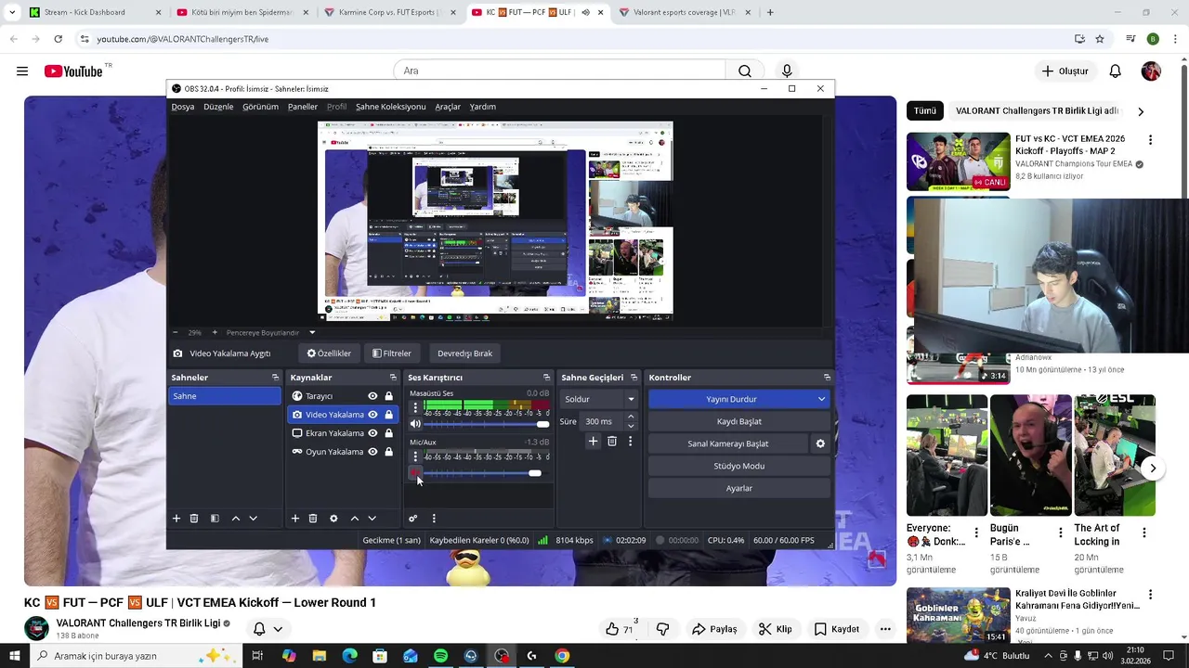Open Spotify from Windows taskbar
Viewport: 1189px width, 668px height.
pos(440,656)
